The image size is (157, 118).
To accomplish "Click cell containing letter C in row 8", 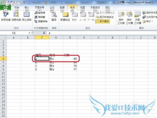I will [42, 66].
